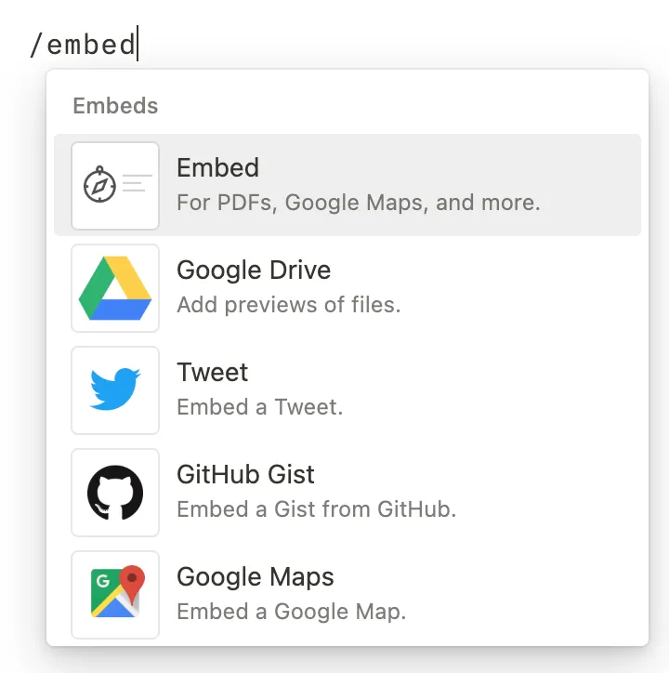Choose the "Google Maps" option title
The image size is (669, 673).
pyautogui.click(x=256, y=577)
